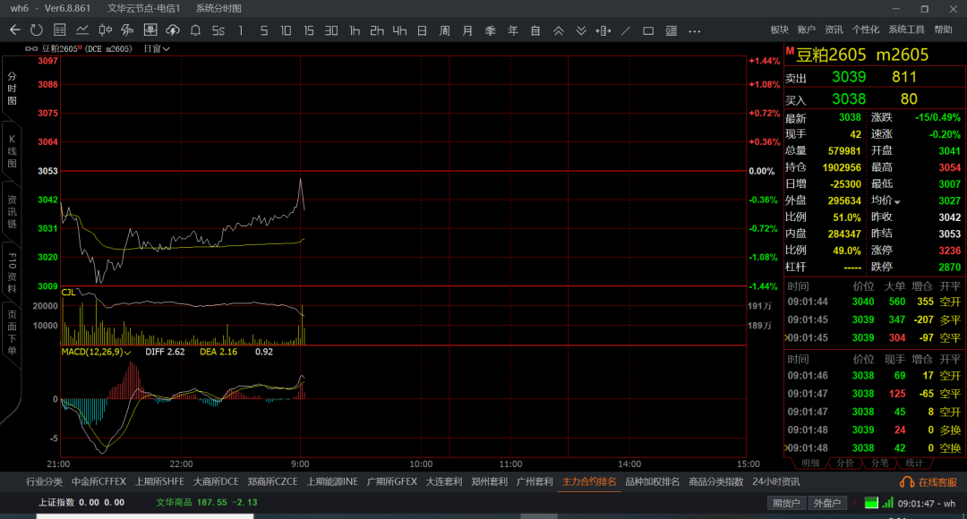Toggle the 5-minute period button

(x=264, y=30)
